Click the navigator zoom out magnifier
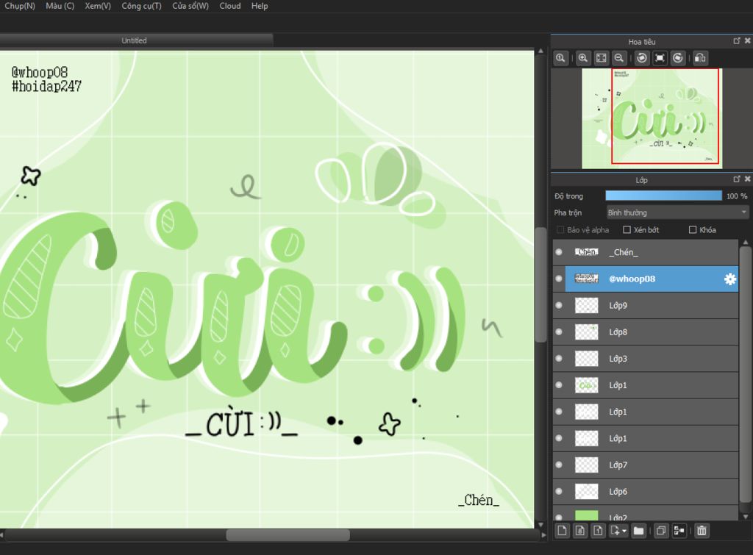Image resolution: width=753 pixels, height=555 pixels. pos(619,58)
